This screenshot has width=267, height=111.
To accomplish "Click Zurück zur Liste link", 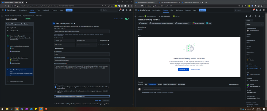I will [119, 19].
